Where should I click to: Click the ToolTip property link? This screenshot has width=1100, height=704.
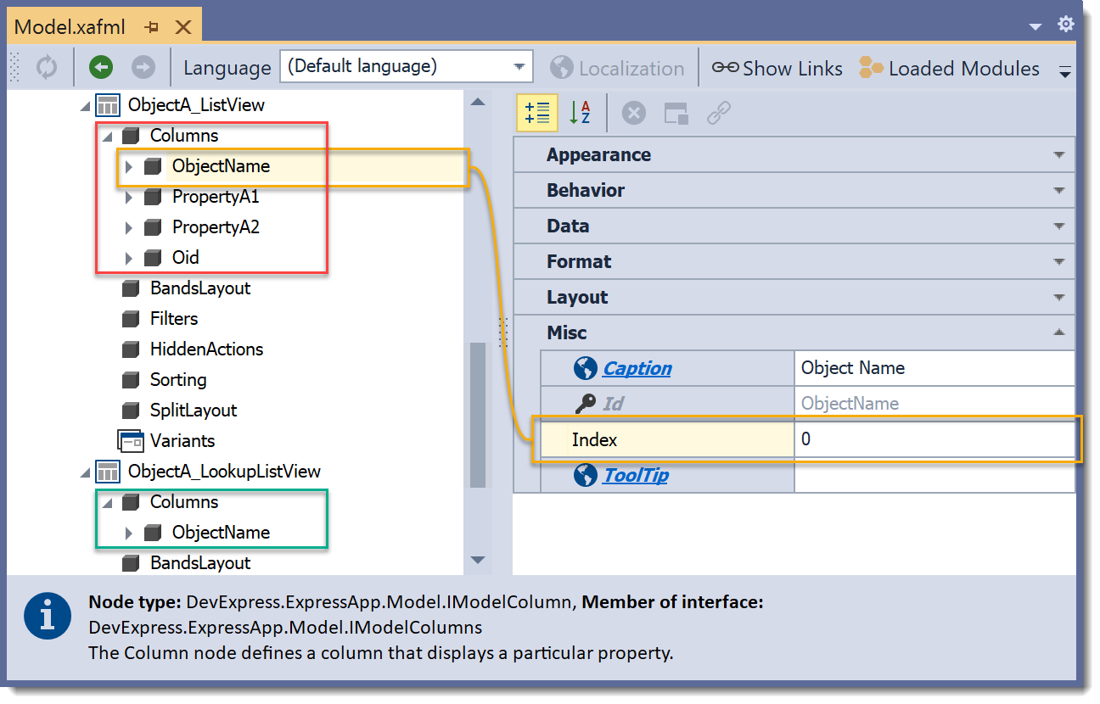point(633,475)
